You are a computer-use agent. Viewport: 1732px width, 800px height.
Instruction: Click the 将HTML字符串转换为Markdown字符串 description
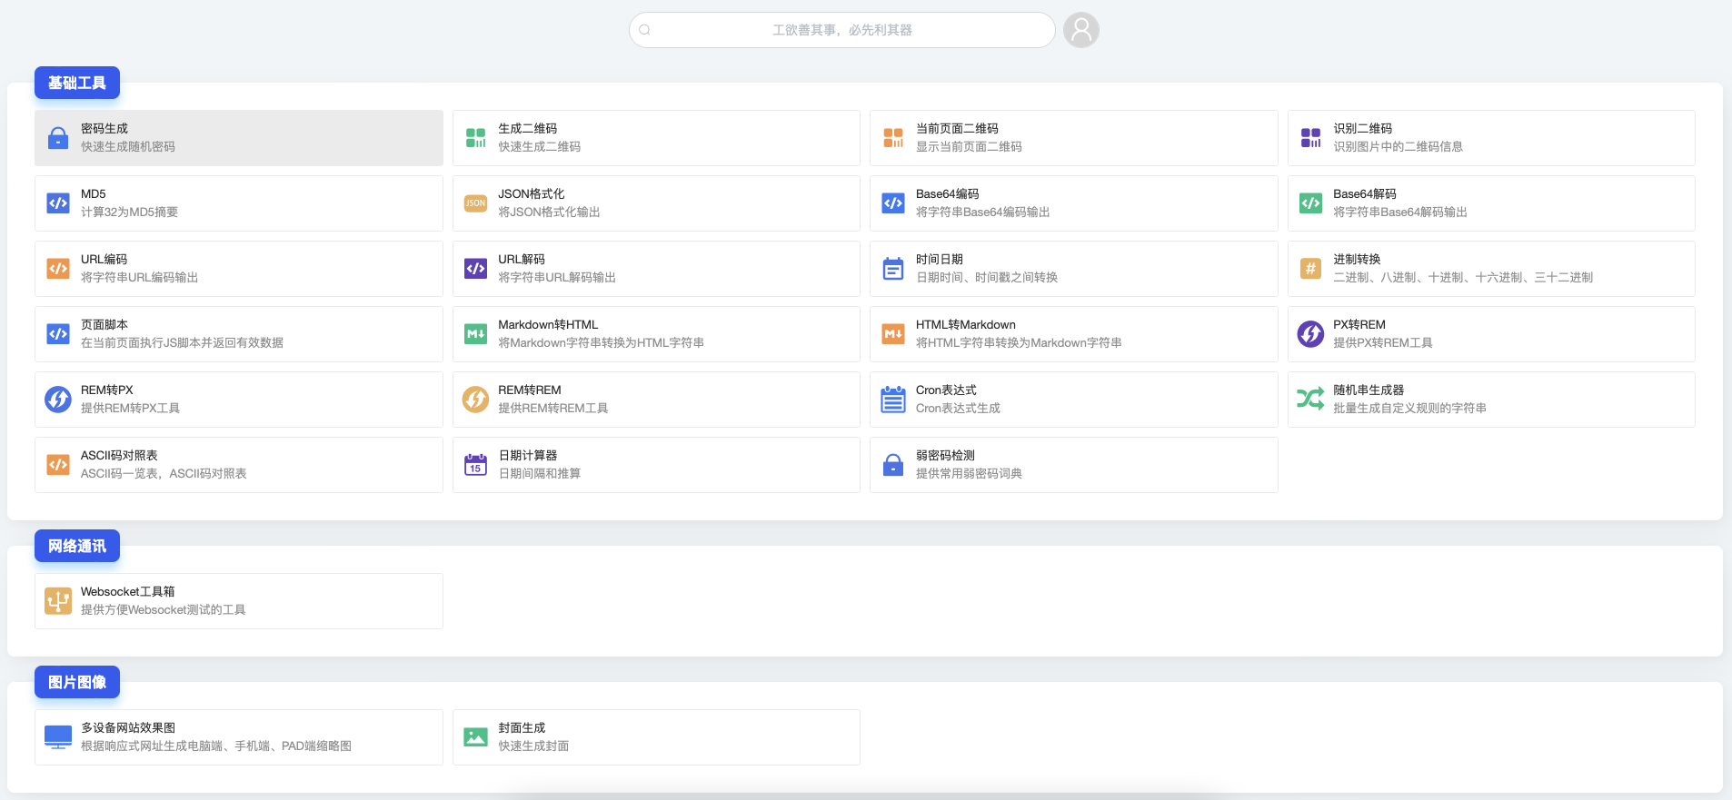tap(1019, 343)
